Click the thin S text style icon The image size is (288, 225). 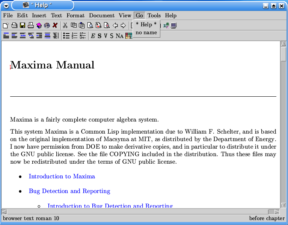(112, 36)
